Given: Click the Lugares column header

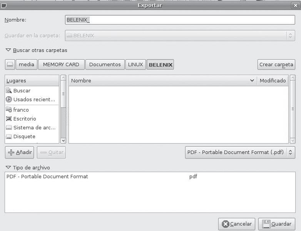Looking at the screenshot, I should pos(32,80).
